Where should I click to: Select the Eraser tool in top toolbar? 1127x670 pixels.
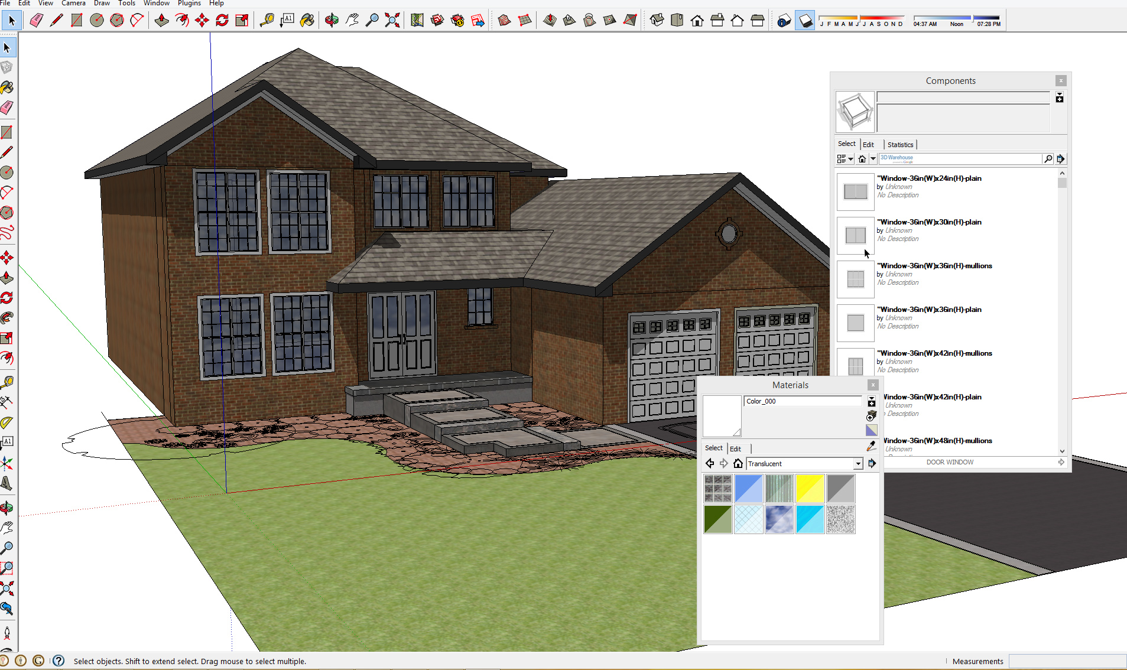(36, 21)
